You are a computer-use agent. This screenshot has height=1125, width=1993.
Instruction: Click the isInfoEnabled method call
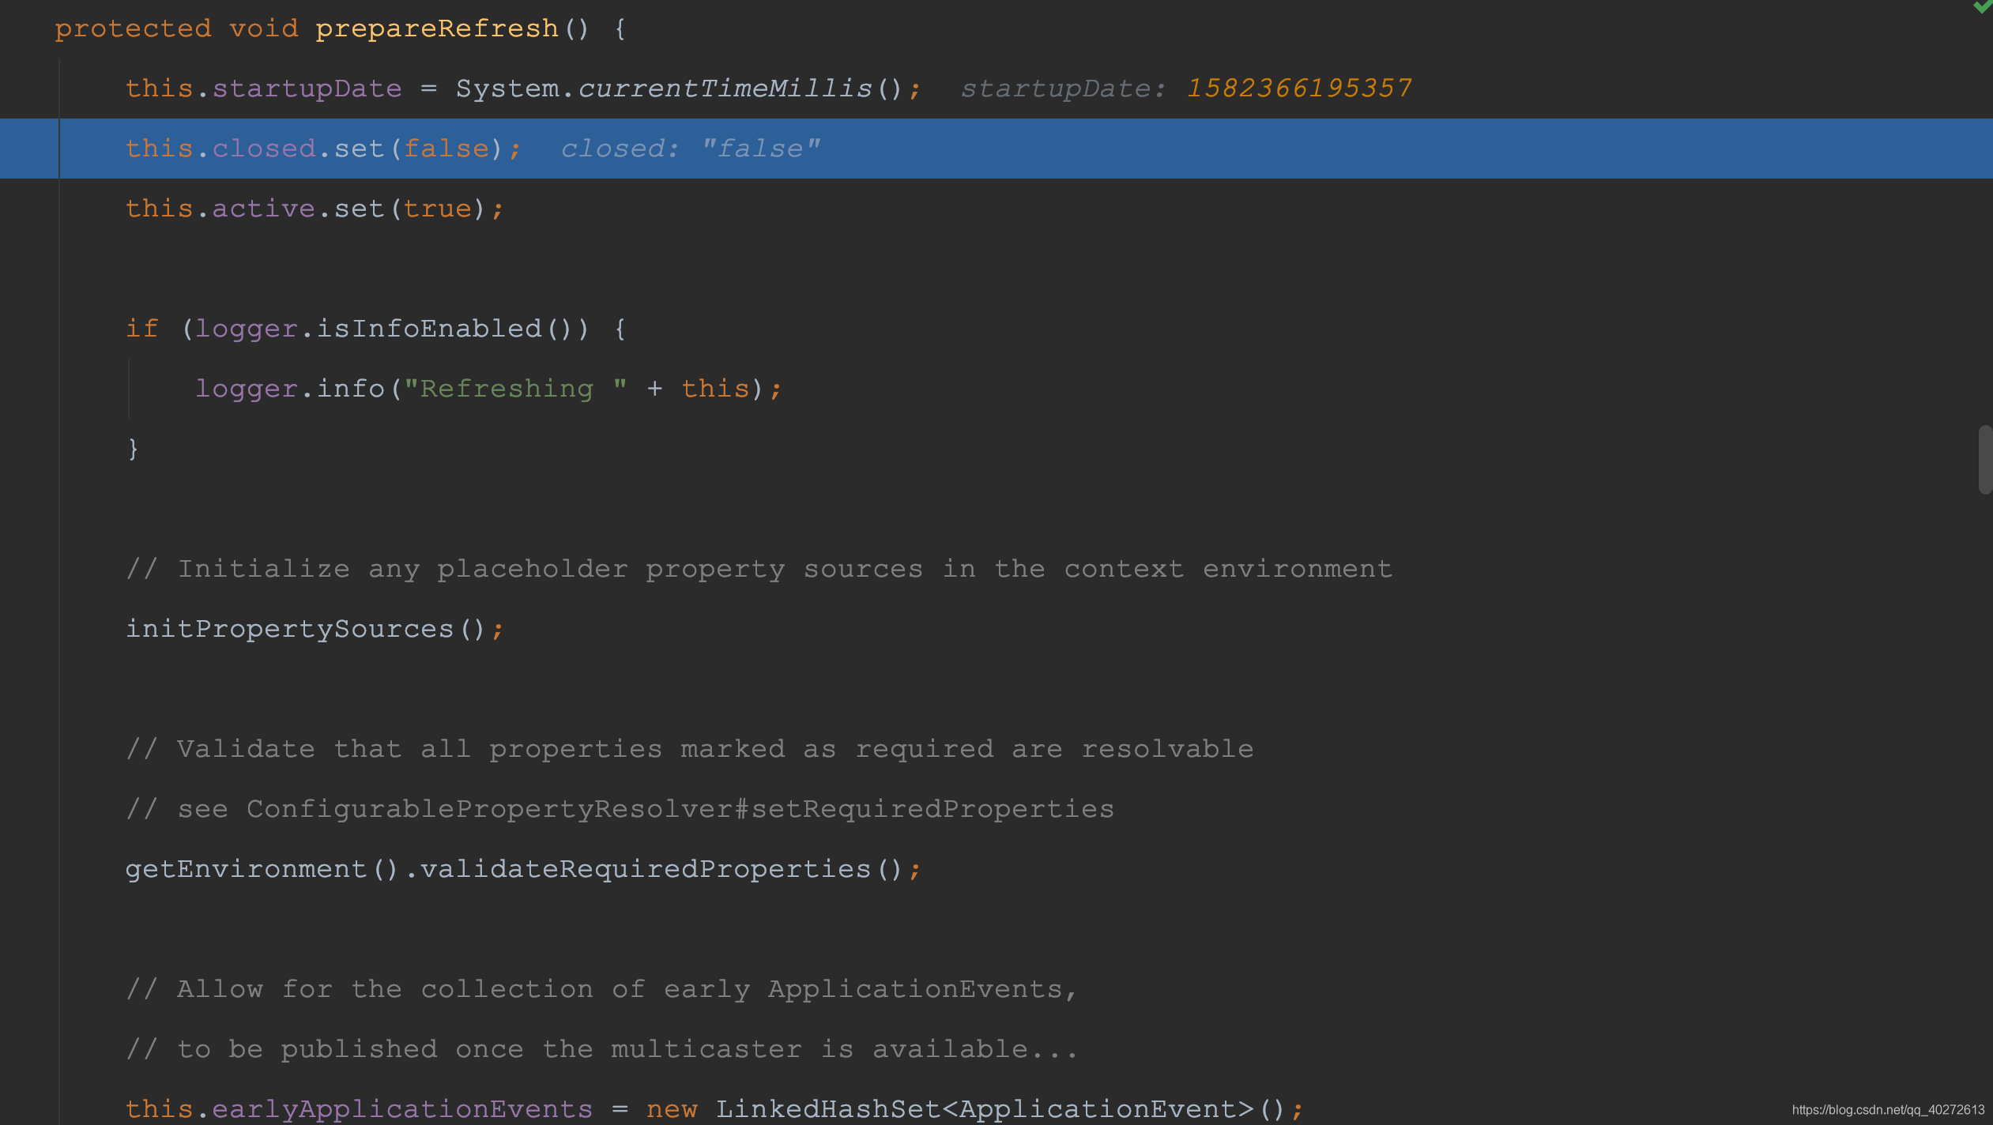coord(429,329)
